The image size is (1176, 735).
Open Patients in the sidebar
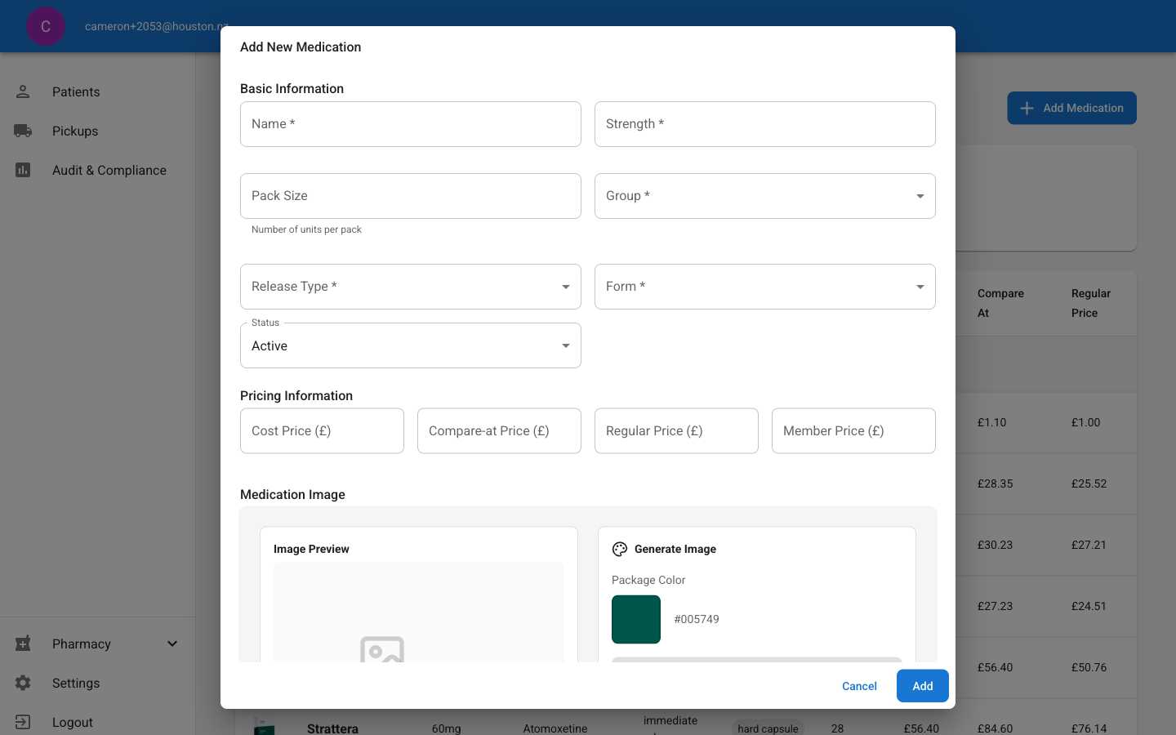click(98, 91)
